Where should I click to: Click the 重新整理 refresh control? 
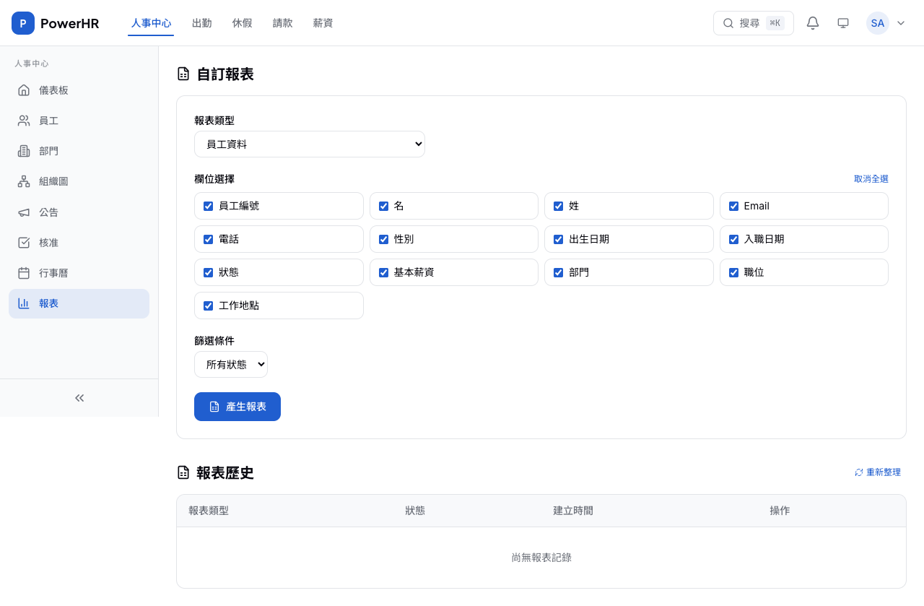[x=877, y=472]
